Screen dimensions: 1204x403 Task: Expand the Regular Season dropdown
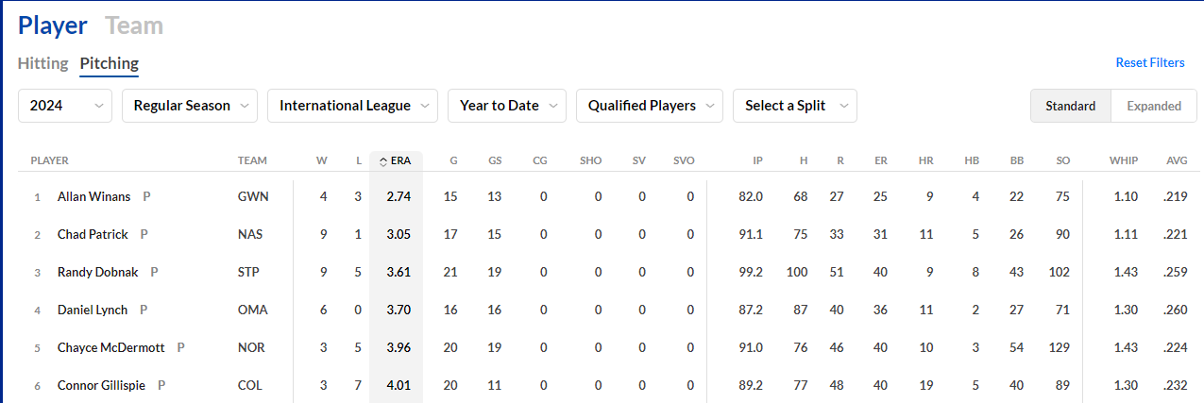[x=190, y=106]
